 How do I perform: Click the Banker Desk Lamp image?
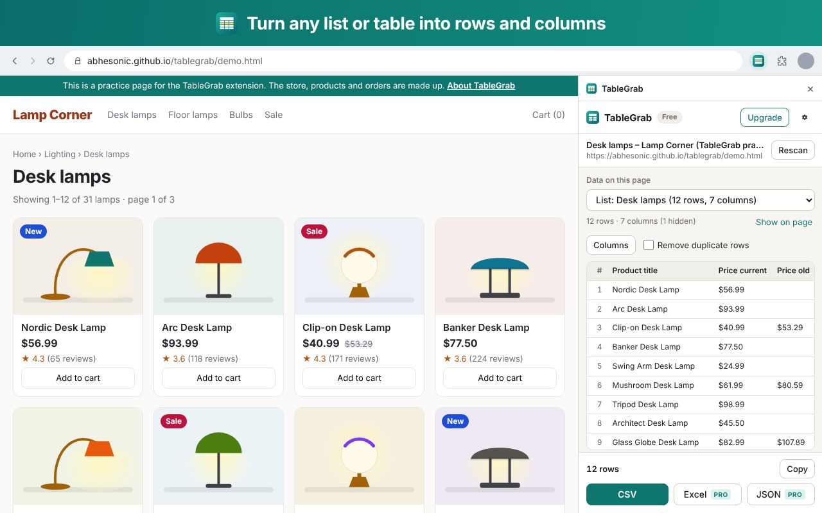tap(500, 266)
